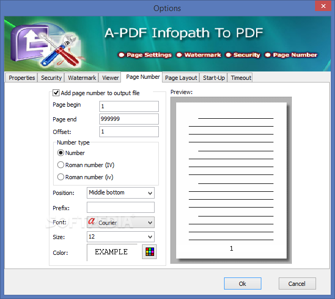Click the EXAMPLE color sample box
The image size is (335, 299).
112,252
